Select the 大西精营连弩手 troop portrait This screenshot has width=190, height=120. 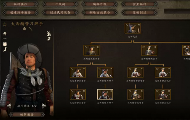pyautogui.click(x=135, y=94)
